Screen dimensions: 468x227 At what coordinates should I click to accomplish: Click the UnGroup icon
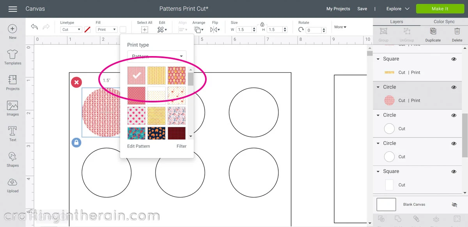click(x=407, y=31)
